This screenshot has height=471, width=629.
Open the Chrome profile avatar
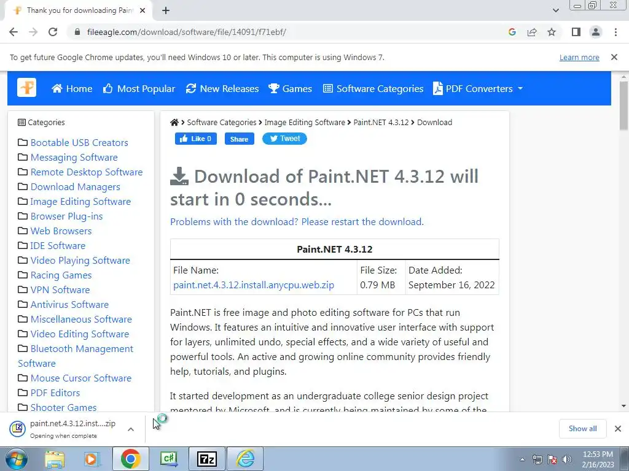coord(596,32)
